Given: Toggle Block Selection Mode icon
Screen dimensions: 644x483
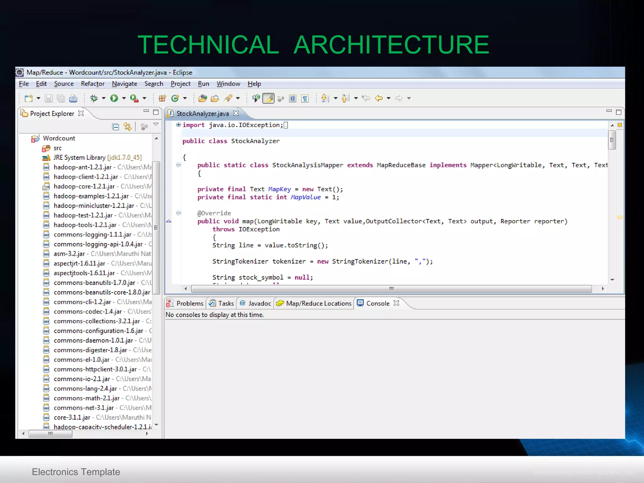Looking at the screenshot, I should 293,98.
